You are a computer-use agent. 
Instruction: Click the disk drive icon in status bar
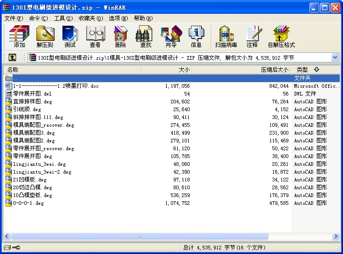pyautogui.click(x=7, y=248)
